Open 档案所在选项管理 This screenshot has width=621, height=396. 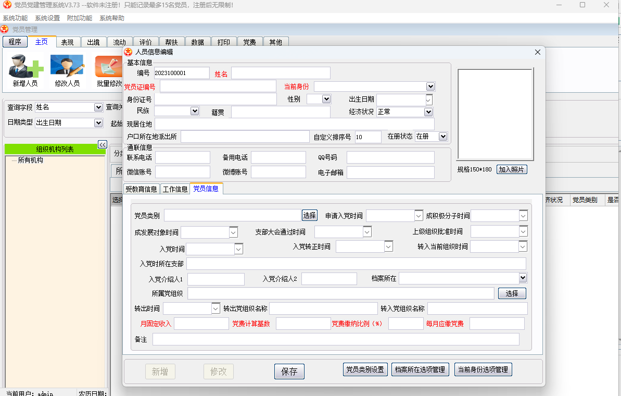pos(420,369)
